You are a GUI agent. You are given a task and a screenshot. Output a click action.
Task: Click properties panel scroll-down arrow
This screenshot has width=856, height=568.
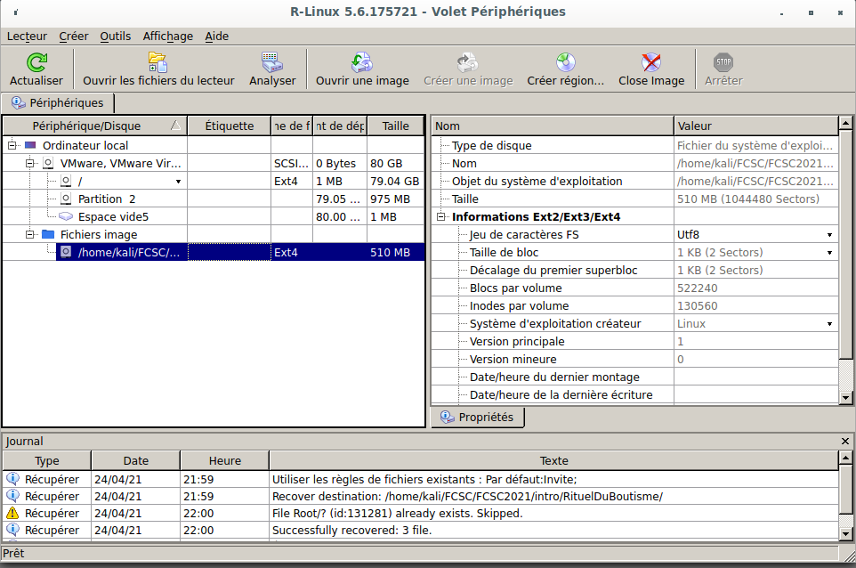pos(845,398)
